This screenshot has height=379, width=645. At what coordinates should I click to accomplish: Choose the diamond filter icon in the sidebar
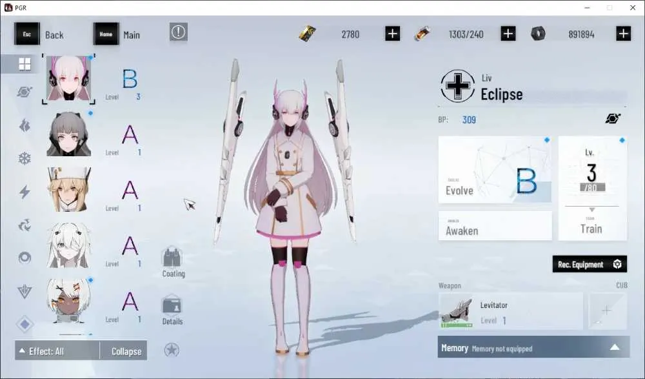click(25, 325)
